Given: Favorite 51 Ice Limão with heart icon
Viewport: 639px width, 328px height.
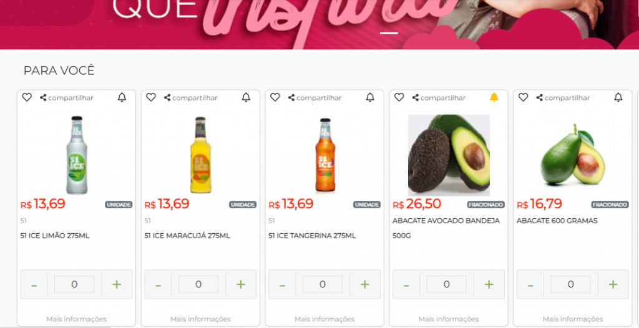Looking at the screenshot, I should (x=27, y=97).
